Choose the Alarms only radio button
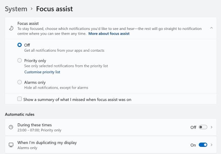The image size is (221, 154). pos(19,82)
